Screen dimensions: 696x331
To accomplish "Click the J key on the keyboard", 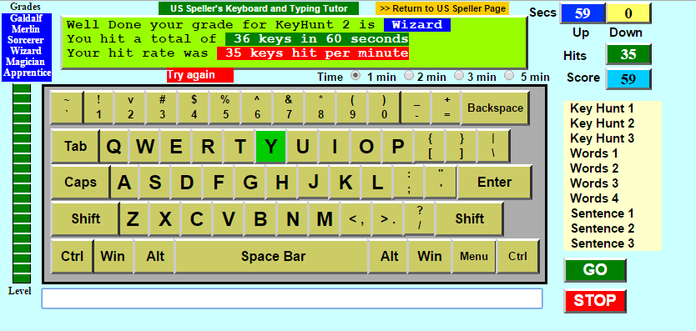I will click(x=314, y=183).
